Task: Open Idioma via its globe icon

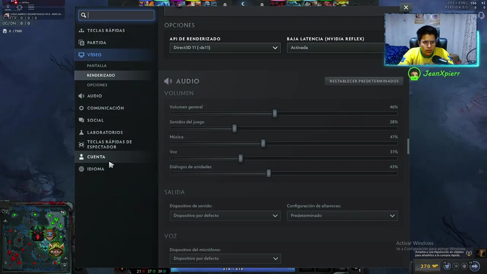Action: point(81,169)
